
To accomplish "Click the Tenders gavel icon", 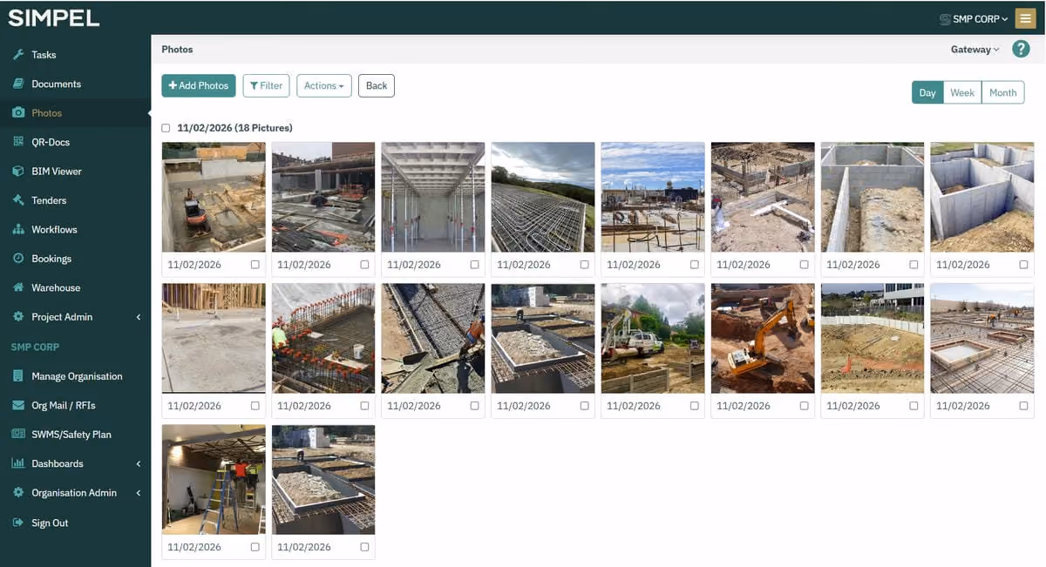I will (x=18, y=200).
